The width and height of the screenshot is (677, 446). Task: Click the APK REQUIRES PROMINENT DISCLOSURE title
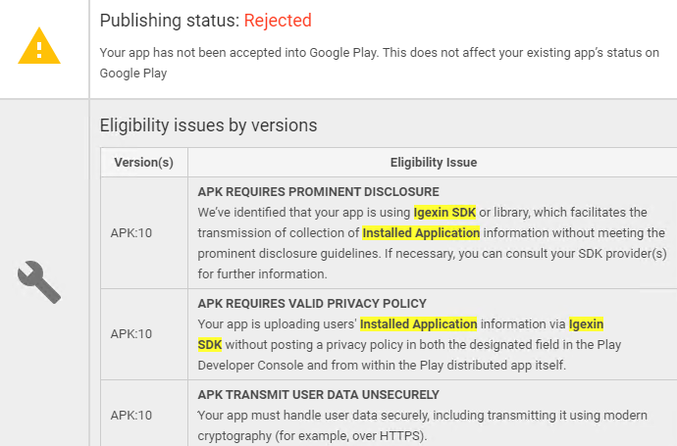click(x=318, y=192)
